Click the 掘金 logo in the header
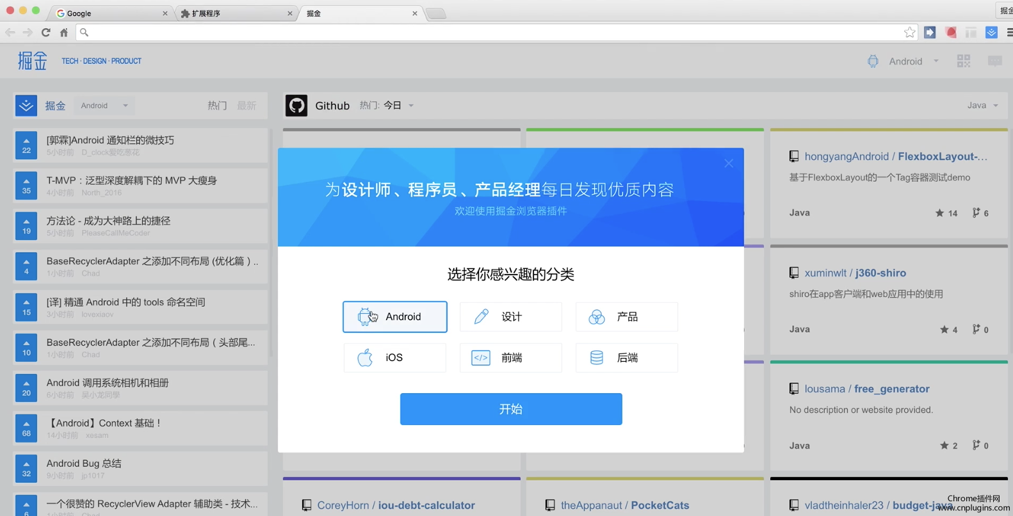 tap(33, 61)
